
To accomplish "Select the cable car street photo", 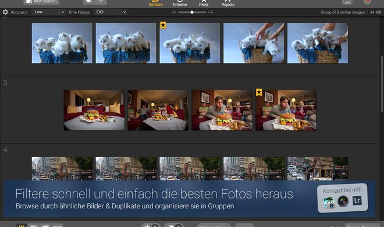I will (x=318, y=169).
